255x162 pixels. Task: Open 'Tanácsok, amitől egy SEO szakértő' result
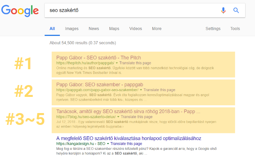click(x=128, y=111)
